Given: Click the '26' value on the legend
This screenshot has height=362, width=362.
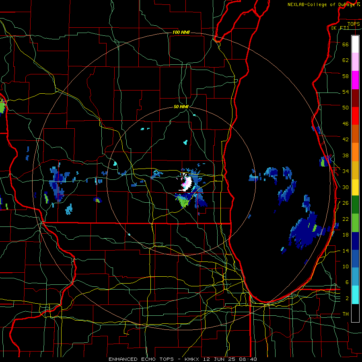Looking at the screenshot, I should click(x=346, y=203).
